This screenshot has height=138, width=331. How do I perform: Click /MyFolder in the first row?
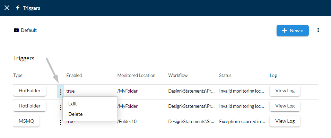tap(128, 91)
